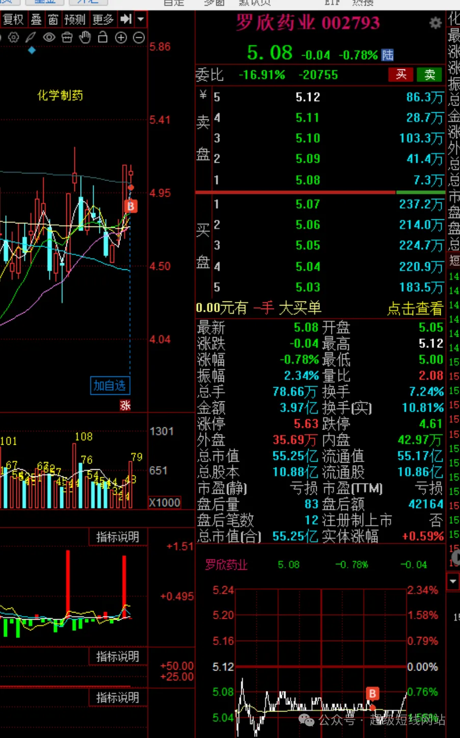
Task: Zoom in with the plus circle icon
Action: point(121,37)
